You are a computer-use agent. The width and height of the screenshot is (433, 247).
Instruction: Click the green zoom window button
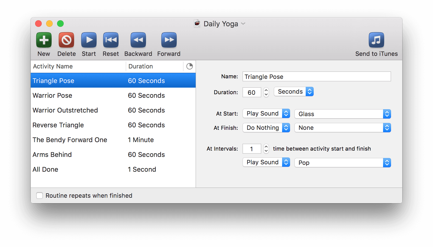[x=60, y=24]
